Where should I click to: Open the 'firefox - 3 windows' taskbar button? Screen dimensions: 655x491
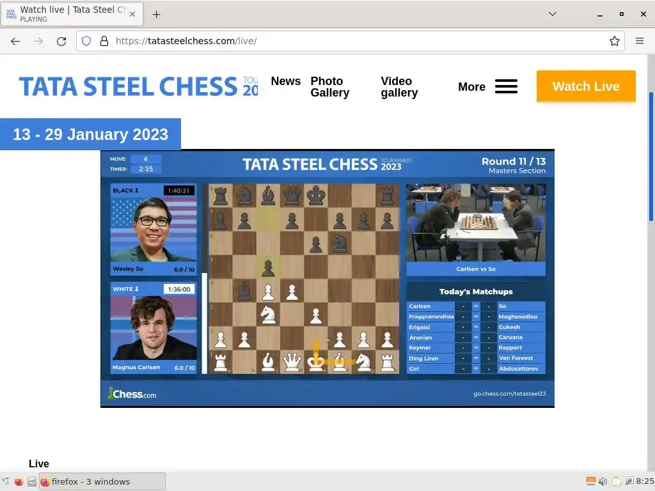pyautogui.click(x=102, y=482)
